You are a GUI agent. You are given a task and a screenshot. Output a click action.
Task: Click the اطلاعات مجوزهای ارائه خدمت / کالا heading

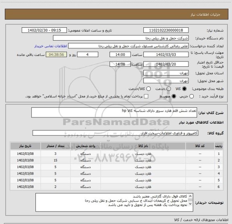coord(201,220)
